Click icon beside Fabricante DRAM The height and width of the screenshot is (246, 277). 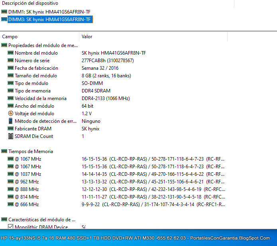pos(11,129)
